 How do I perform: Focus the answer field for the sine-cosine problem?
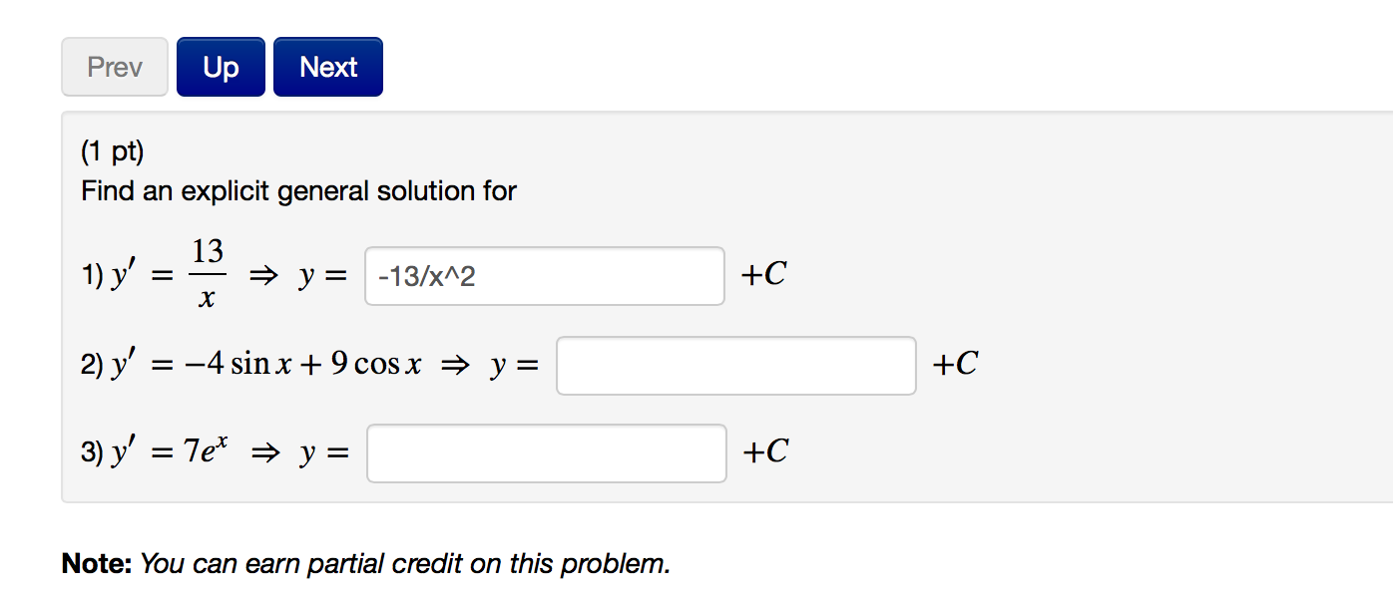(x=736, y=366)
